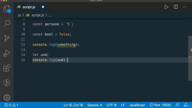Click the js folder breadcrumb
The image size is (192, 108).
[x=19, y=15]
